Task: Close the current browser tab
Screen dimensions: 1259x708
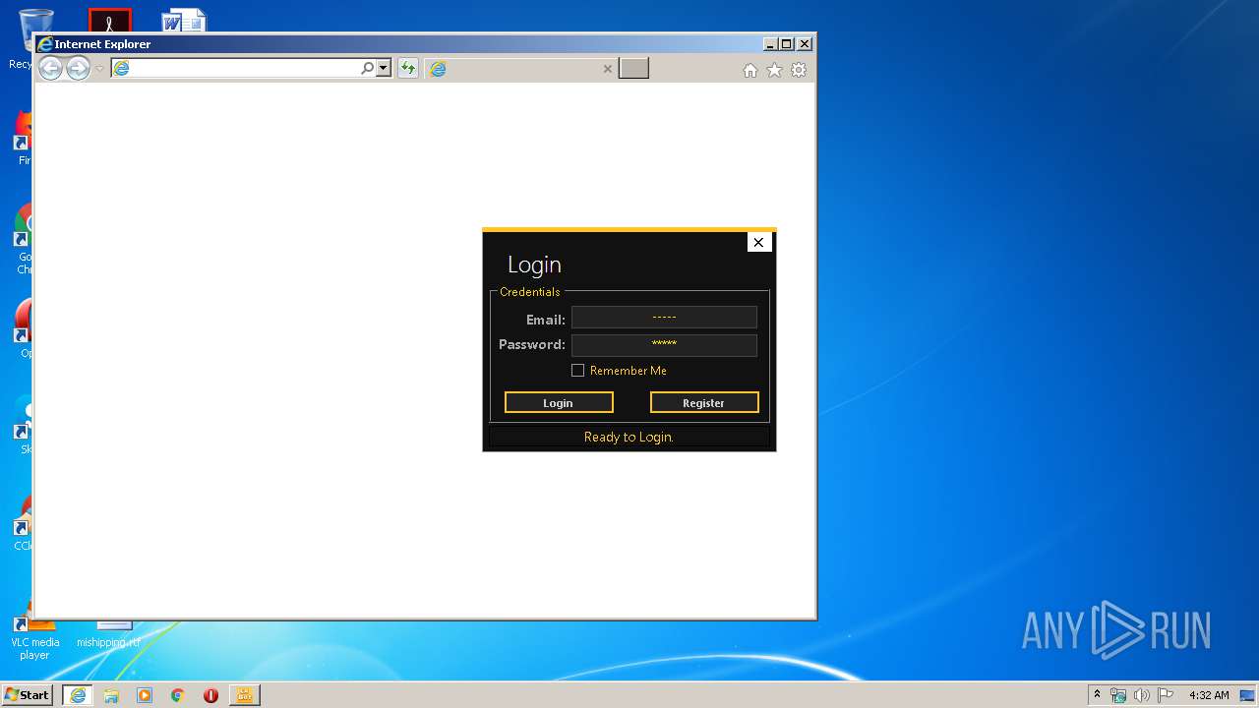Action: pyautogui.click(x=607, y=69)
